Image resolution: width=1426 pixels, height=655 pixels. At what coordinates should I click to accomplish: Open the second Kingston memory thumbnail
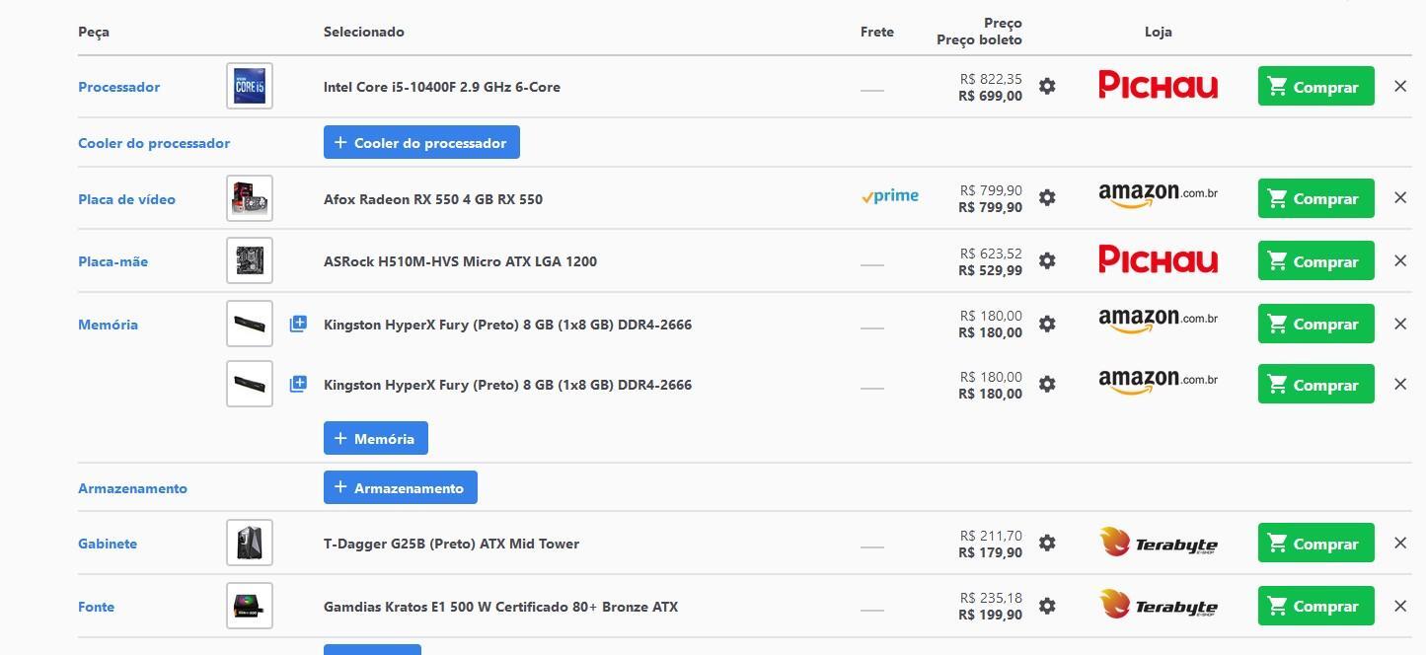[250, 385]
